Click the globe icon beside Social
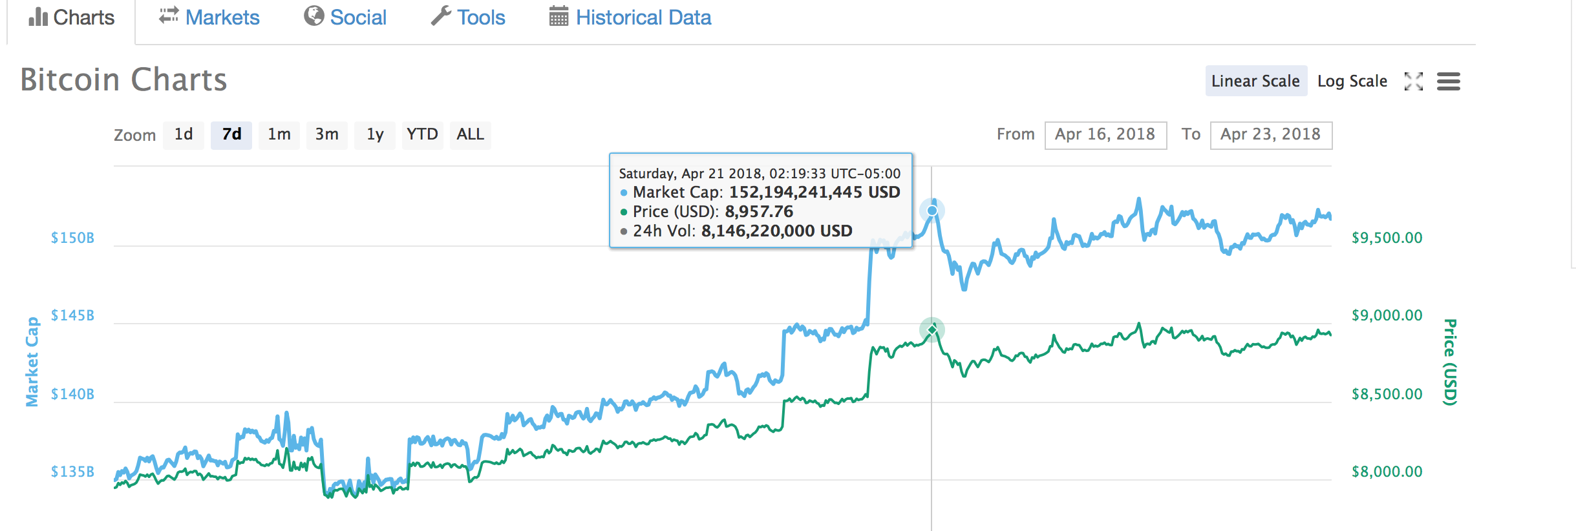 pyautogui.click(x=314, y=16)
